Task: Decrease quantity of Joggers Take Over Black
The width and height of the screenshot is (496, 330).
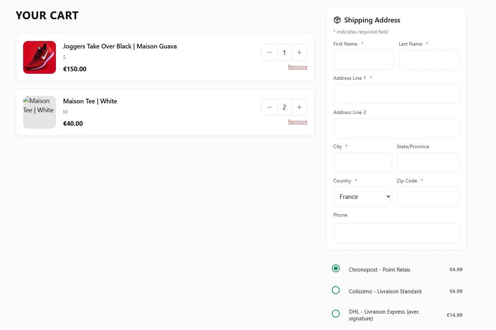Action: point(270,52)
